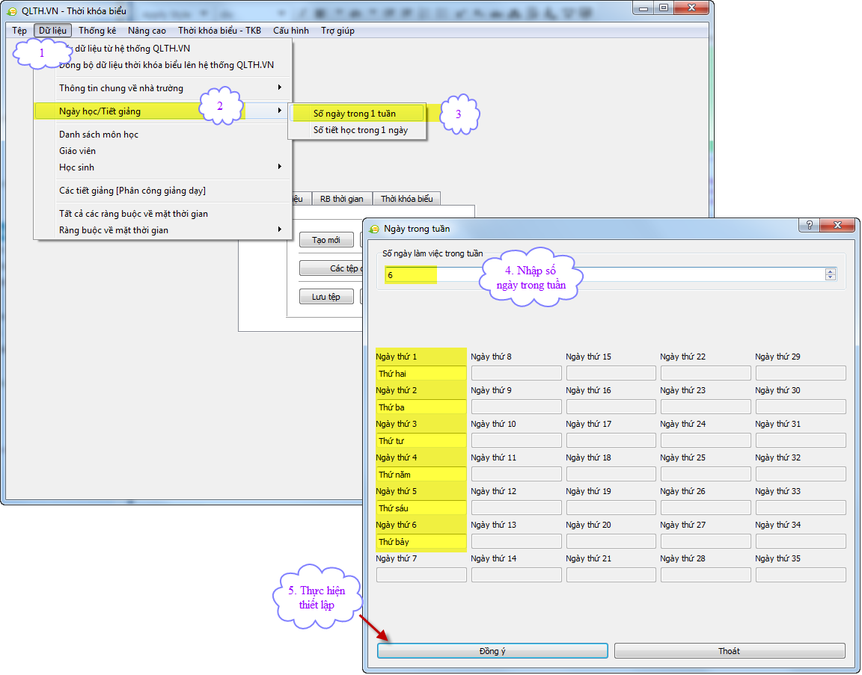The height and width of the screenshot is (675, 862).
Task: Open the Cấu hình menu
Action: pos(291,31)
